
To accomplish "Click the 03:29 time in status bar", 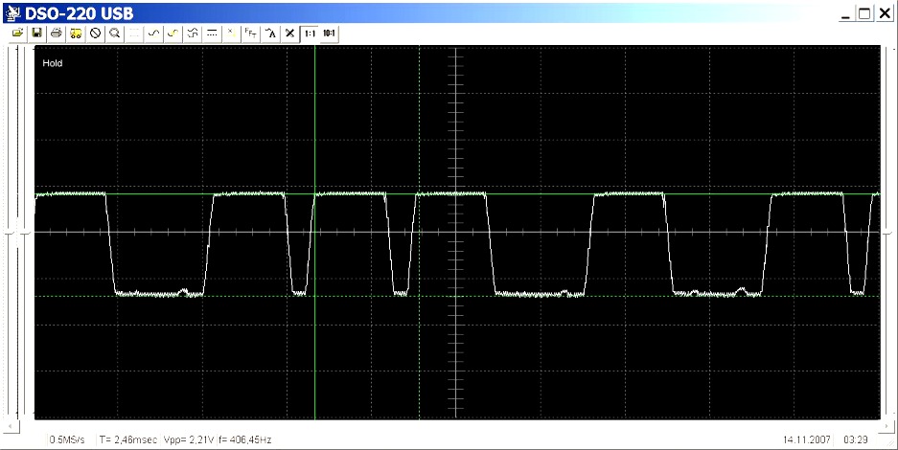I will click(856, 439).
